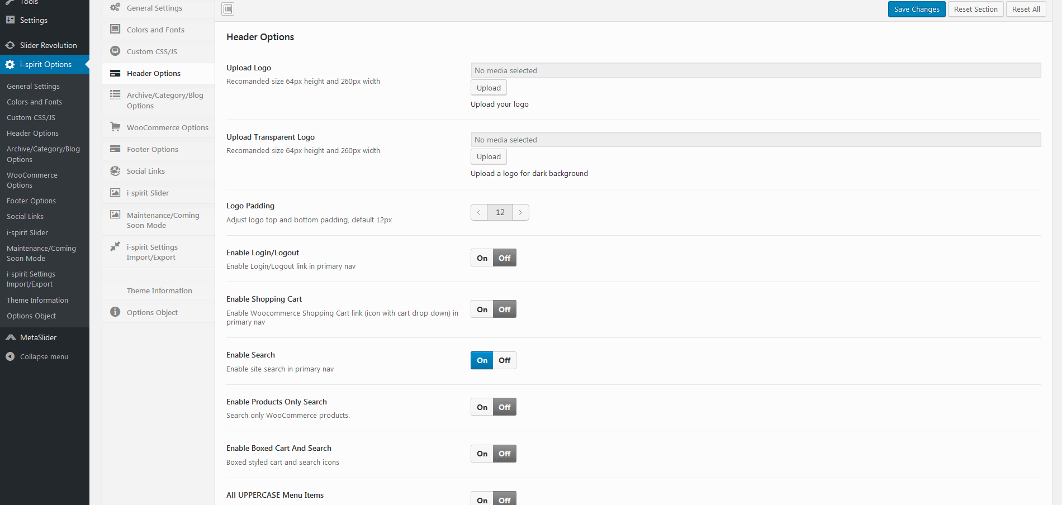
Task: Decrease Logo Padding with left arrow
Action: (x=479, y=212)
